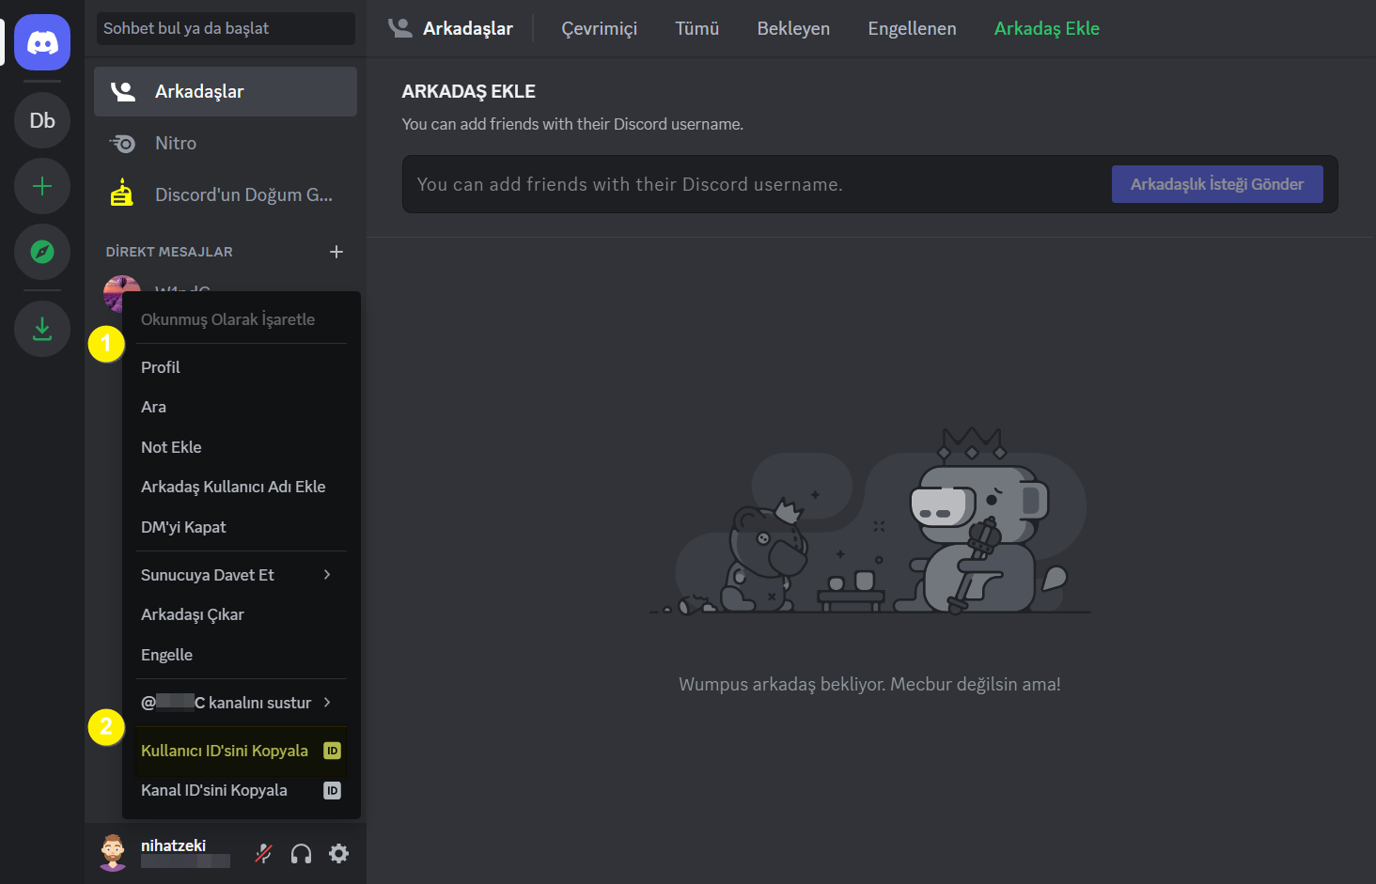
Task: Open the Discord home button
Action: [x=42, y=42]
